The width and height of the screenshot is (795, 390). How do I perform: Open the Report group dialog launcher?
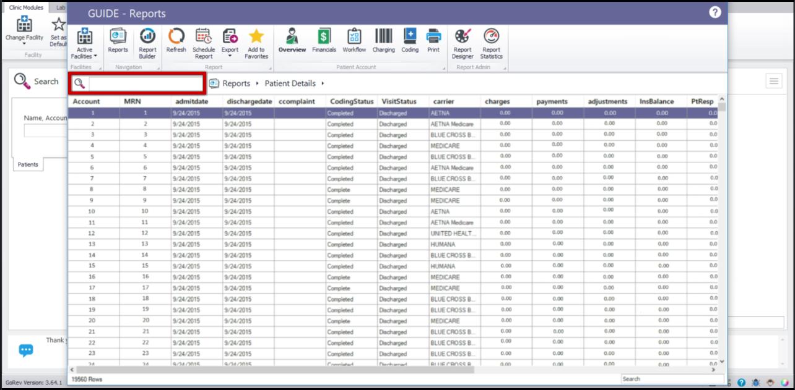pos(271,67)
